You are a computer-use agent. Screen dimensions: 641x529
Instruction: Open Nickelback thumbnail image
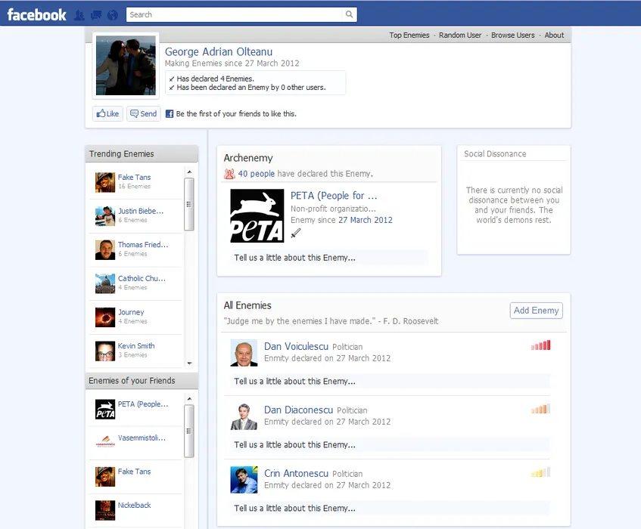tap(105, 510)
